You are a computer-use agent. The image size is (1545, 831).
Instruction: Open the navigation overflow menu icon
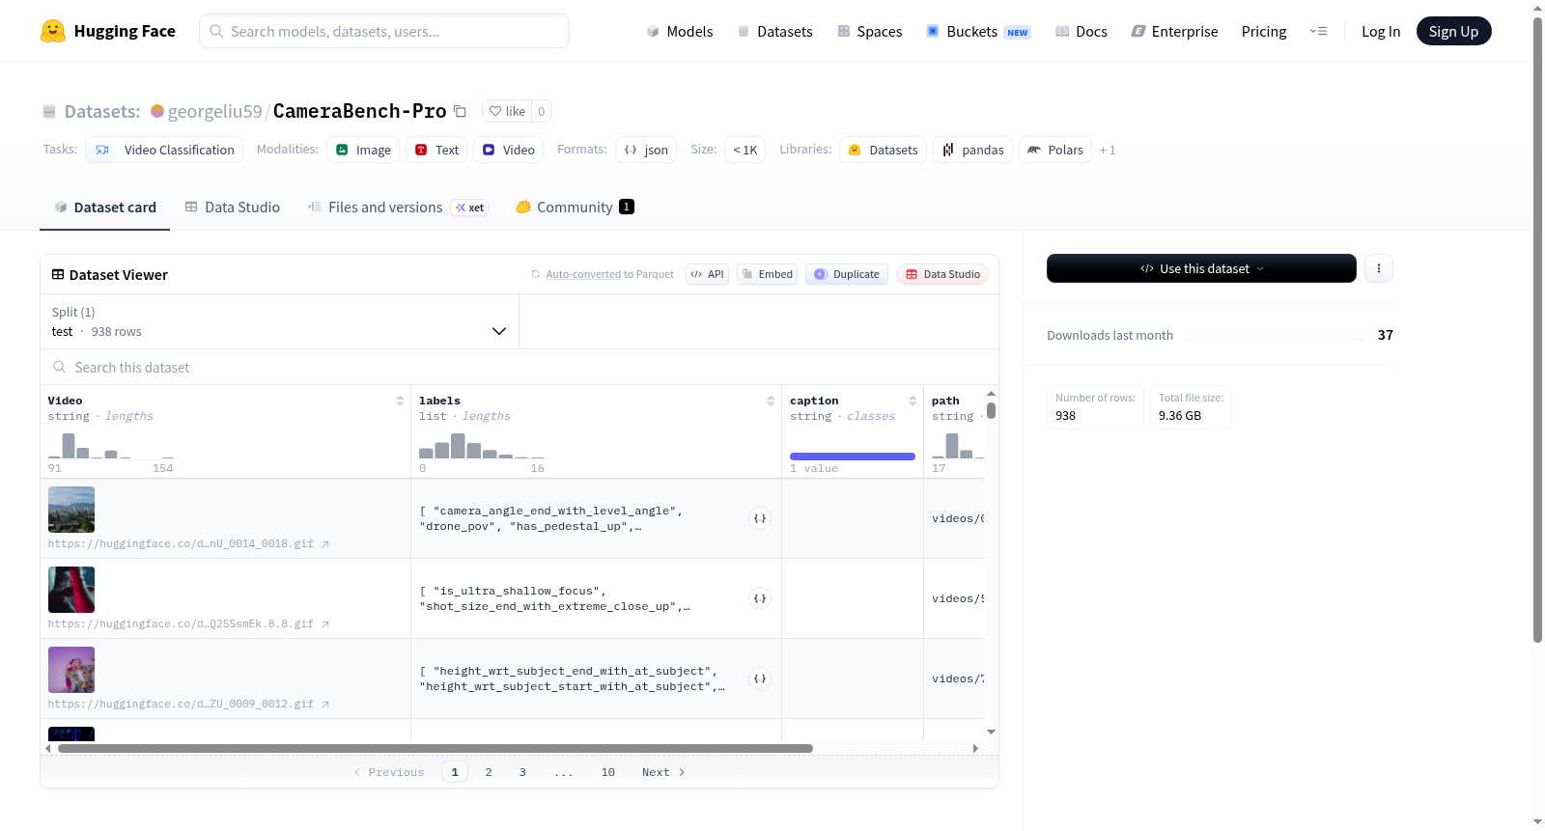click(1318, 31)
